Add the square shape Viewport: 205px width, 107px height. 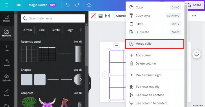click(27, 80)
